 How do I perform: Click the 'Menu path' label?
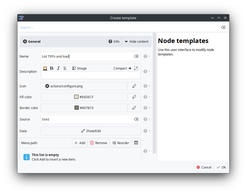pos(29,143)
